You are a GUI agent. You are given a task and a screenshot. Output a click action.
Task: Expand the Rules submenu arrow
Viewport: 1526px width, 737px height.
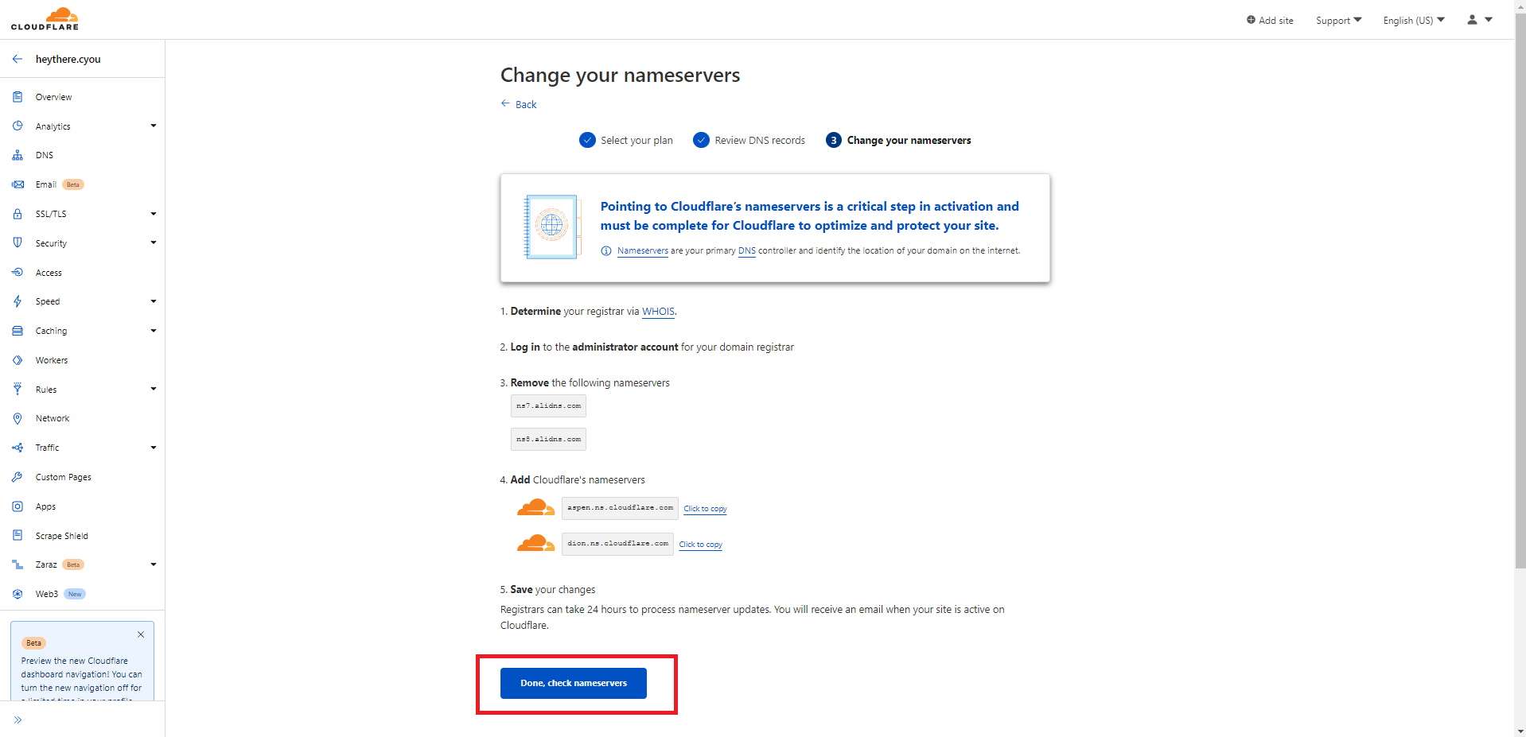154,389
